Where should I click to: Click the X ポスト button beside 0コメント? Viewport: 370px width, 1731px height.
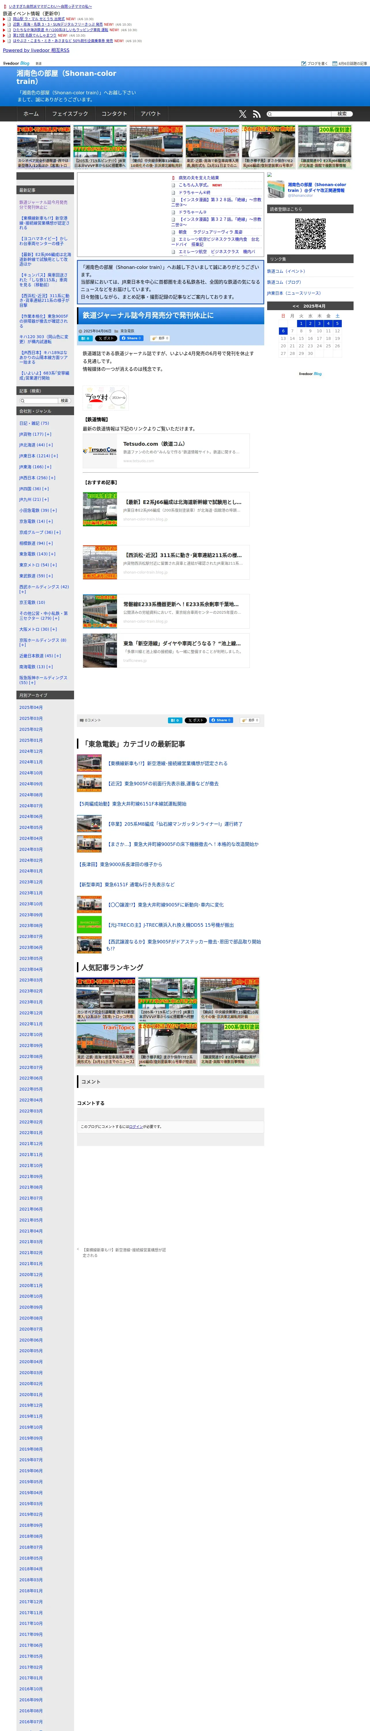195,720
